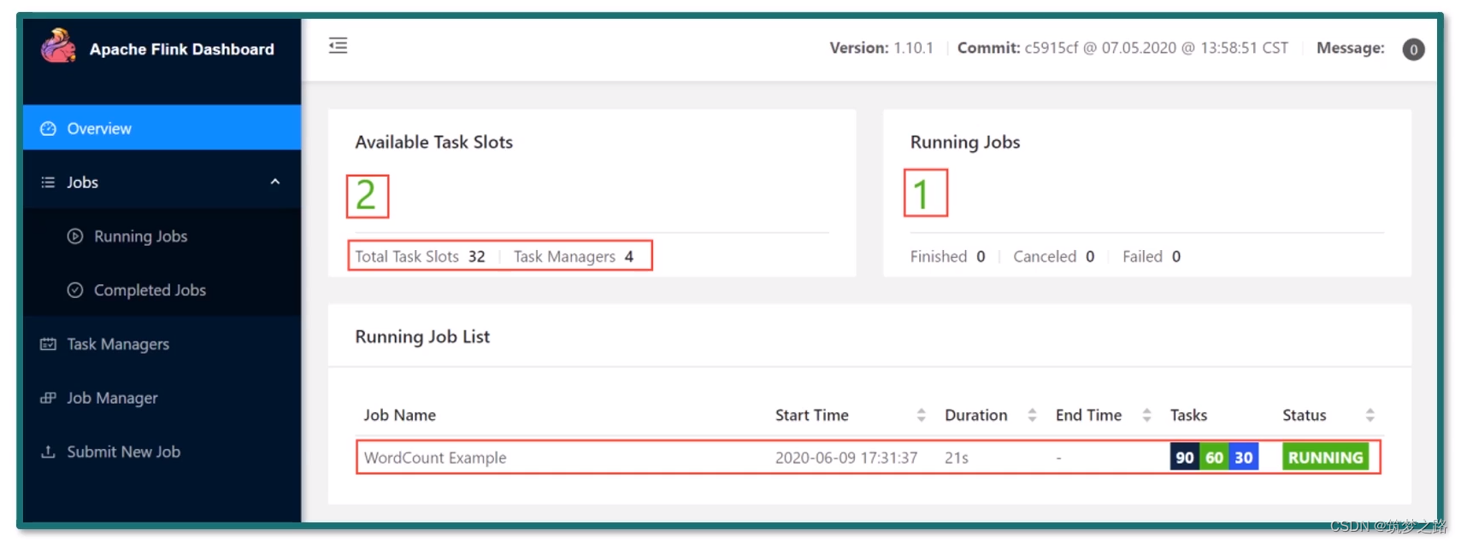Click the RUNNING status tag
This screenshot has height=542, width=1461.
1325,457
